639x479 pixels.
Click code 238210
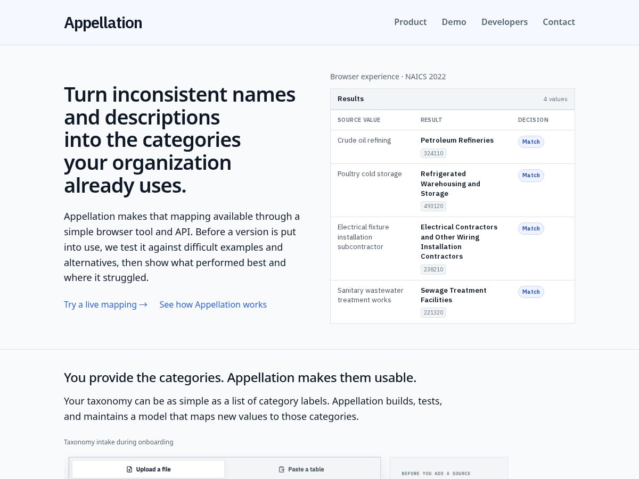pyautogui.click(x=433, y=269)
